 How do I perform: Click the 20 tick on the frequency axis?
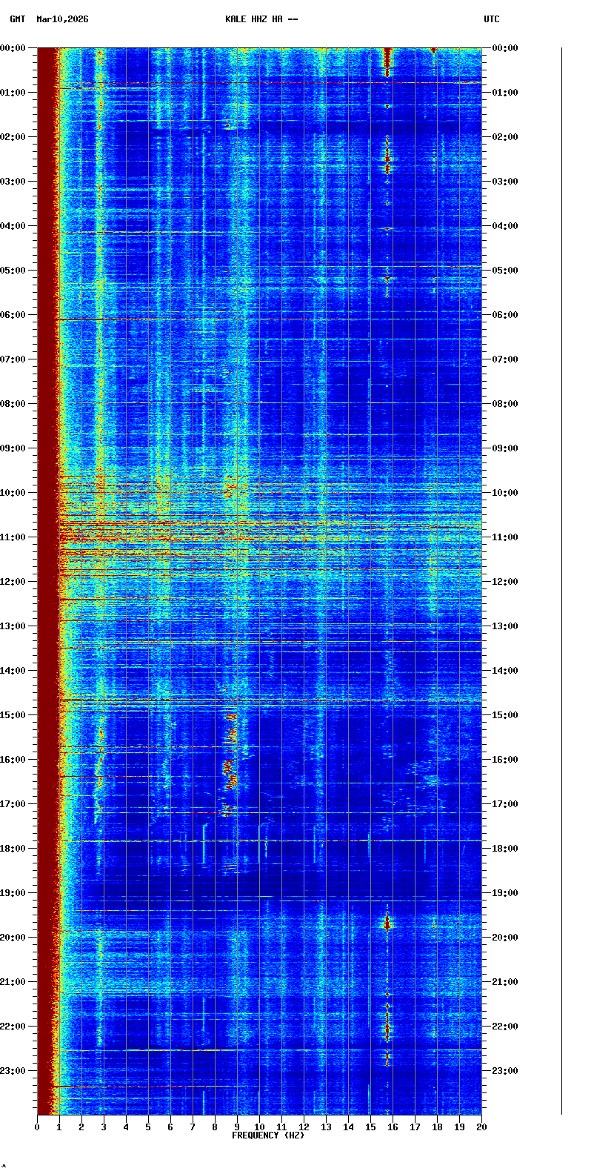pyautogui.click(x=481, y=1127)
